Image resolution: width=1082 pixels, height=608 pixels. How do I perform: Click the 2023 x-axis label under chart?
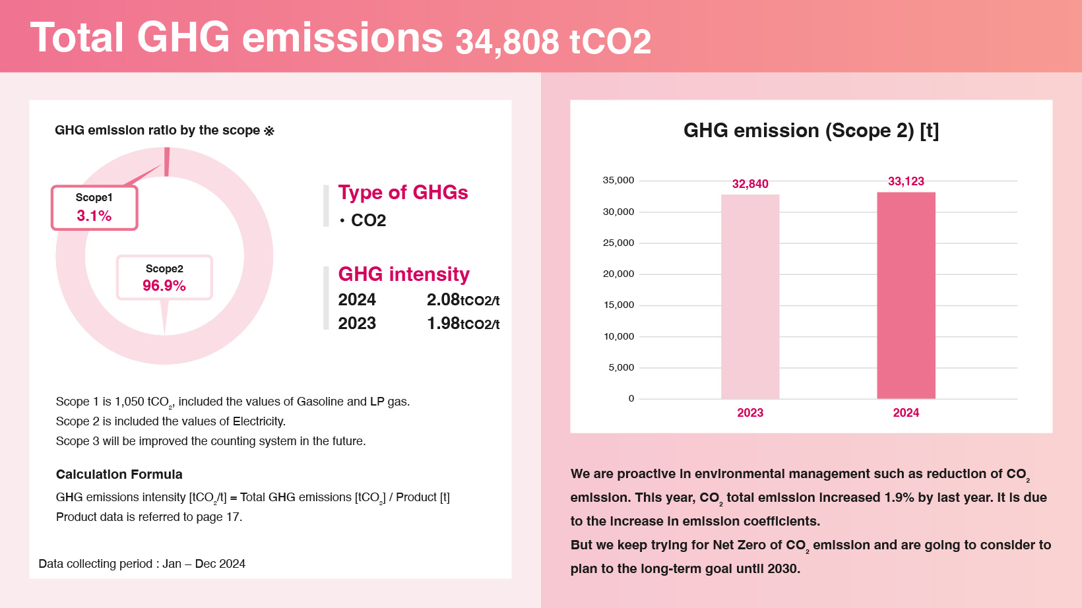pos(750,413)
